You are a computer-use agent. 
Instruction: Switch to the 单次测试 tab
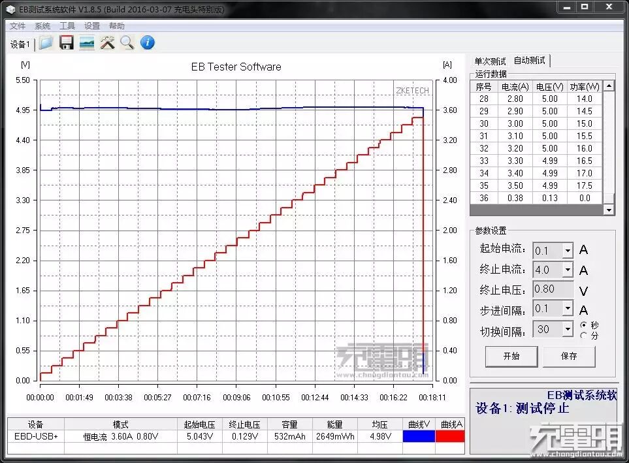[x=490, y=61]
